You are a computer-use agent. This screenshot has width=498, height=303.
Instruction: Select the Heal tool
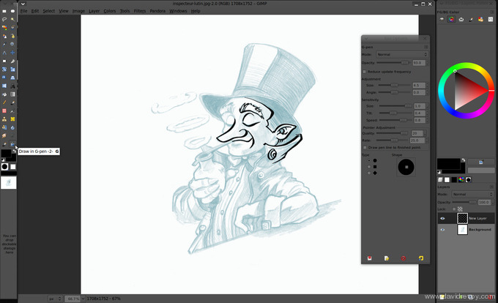[x=12, y=119]
